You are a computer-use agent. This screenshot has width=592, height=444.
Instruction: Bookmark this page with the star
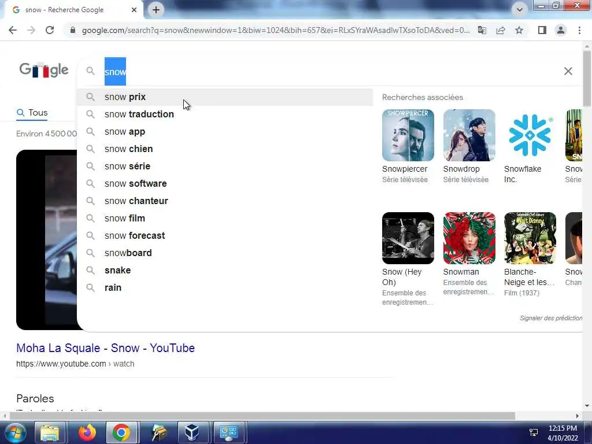coord(519,30)
